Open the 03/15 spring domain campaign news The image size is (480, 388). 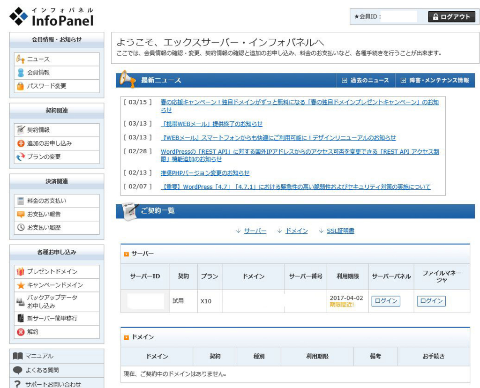(x=300, y=106)
